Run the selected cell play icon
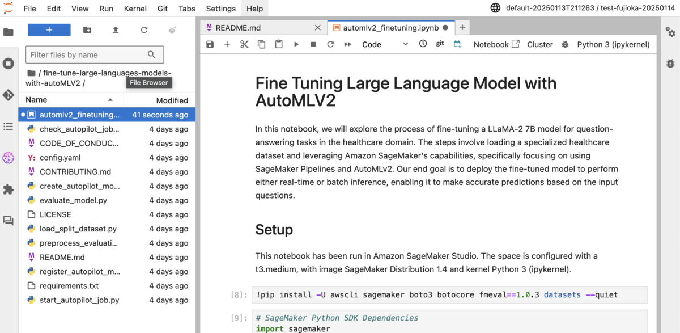Screen dimensions: 680x333 [296, 44]
